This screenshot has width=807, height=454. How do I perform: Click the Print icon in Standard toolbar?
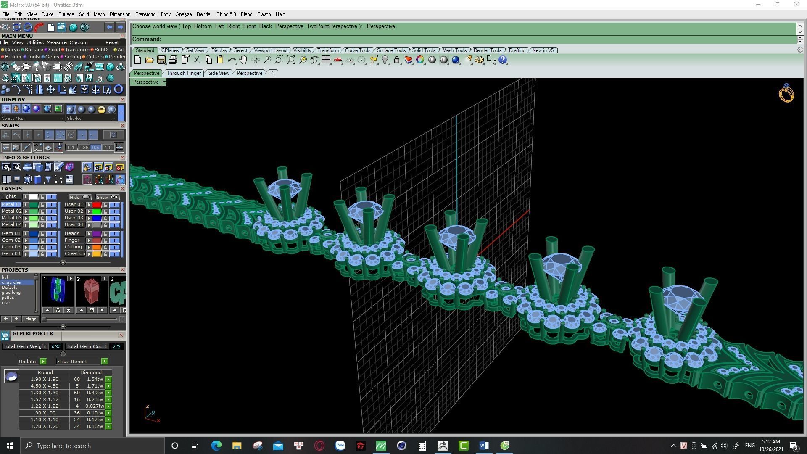[173, 60]
